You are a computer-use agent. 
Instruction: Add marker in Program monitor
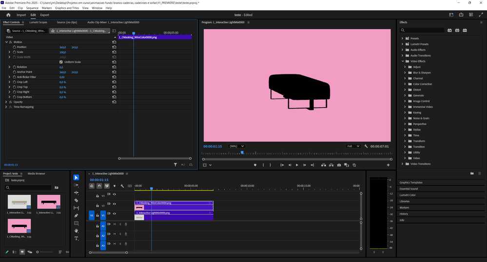coord(255,165)
